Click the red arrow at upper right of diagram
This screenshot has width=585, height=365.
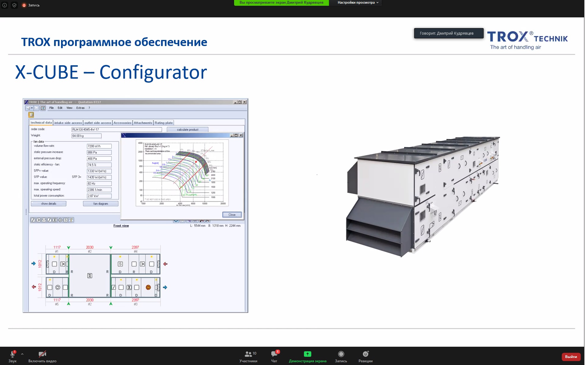(x=165, y=264)
